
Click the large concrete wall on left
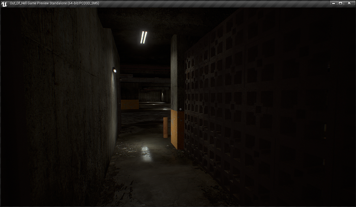64,105
